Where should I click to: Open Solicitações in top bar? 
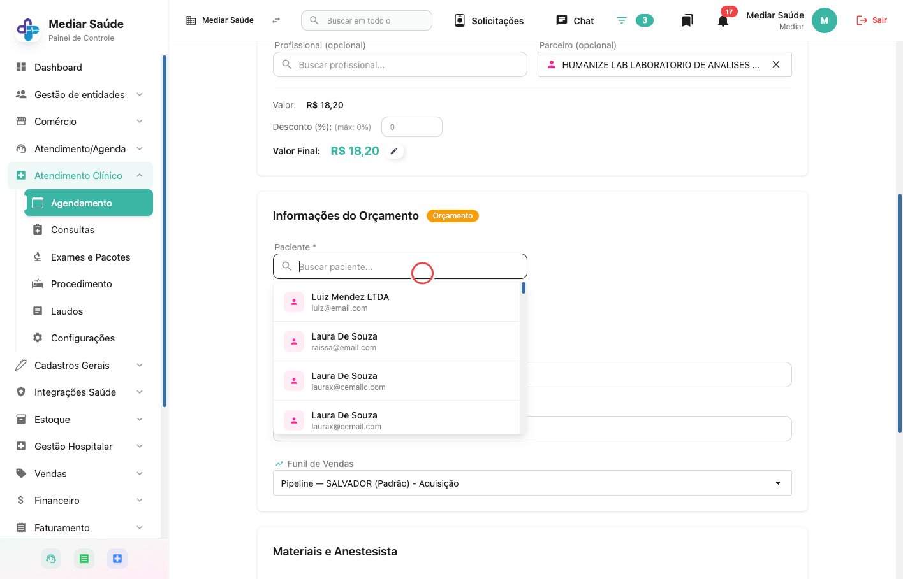pyautogui.click(x=489, y=21)
